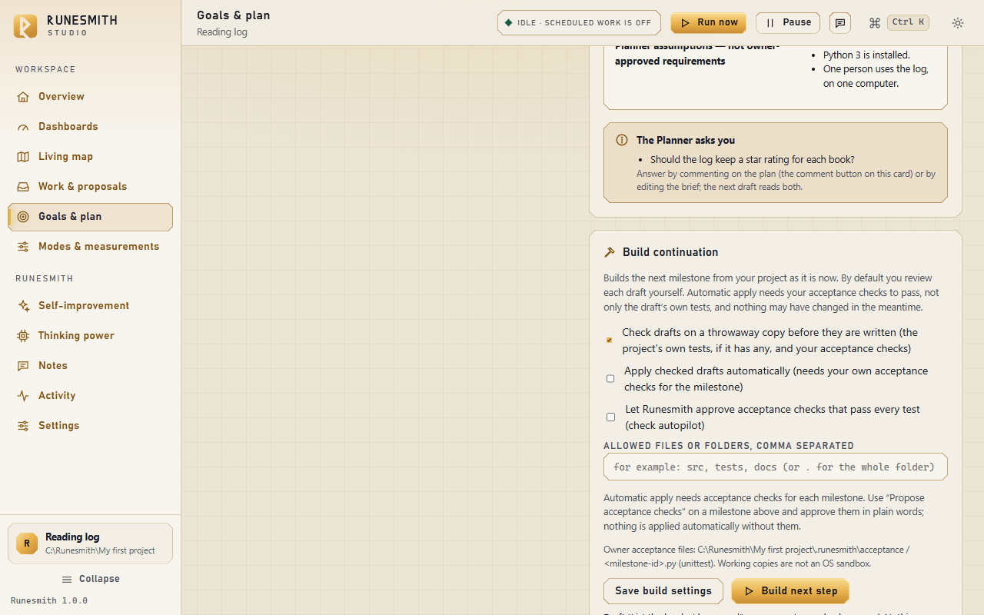Open the Dashboards gauge icon
The height and width of the screenshot is (615, 984).
[x=23, y=127]
